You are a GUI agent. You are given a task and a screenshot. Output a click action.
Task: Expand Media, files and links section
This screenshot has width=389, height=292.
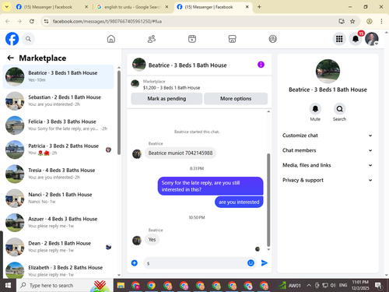328,165
